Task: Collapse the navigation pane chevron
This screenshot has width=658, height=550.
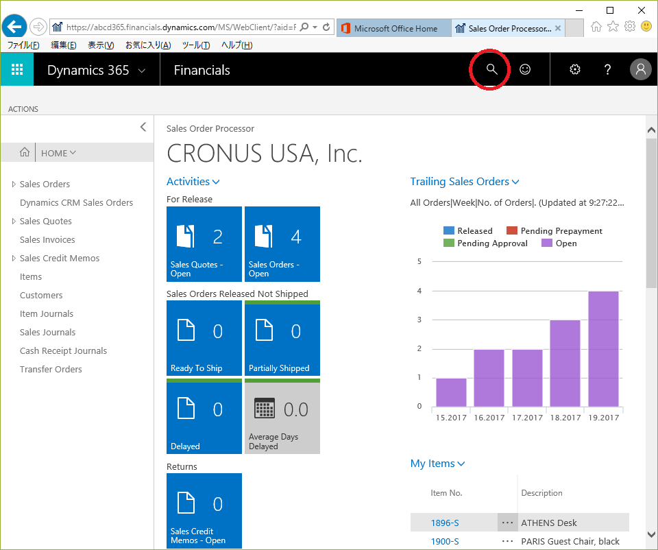Action: pos(143,127)
